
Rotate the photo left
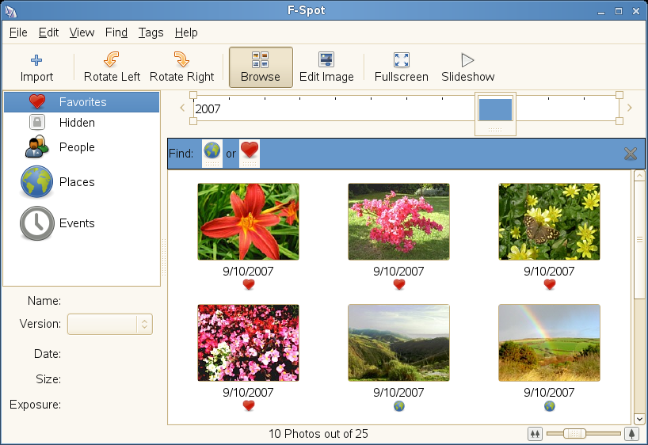coord(112,67)
